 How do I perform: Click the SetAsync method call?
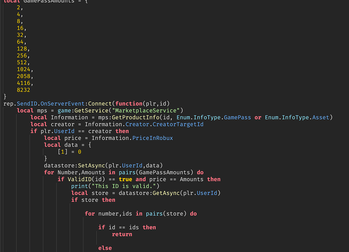click(87, 165)
